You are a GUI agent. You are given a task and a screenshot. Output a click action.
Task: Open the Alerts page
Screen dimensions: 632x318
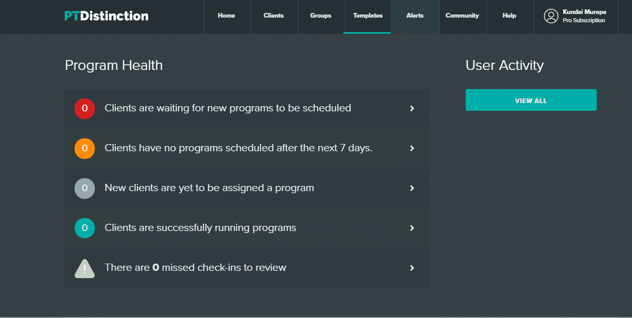[x=415, y=16]
